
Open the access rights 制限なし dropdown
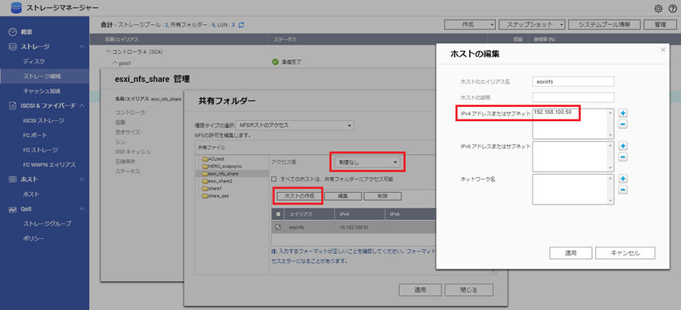[x=365, y=162]
